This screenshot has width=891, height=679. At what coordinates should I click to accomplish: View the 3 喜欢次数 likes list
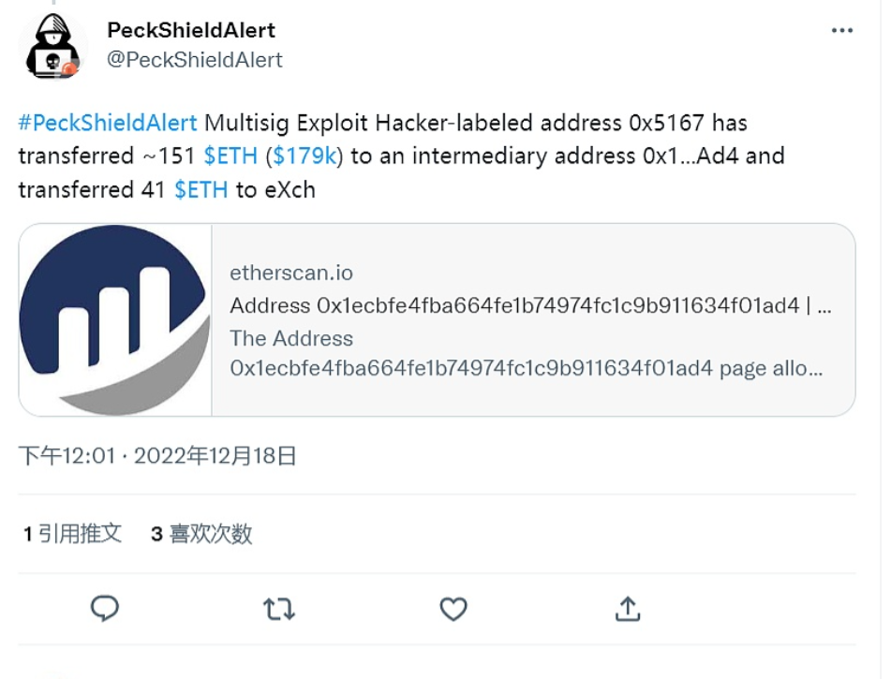click(201, 534)
